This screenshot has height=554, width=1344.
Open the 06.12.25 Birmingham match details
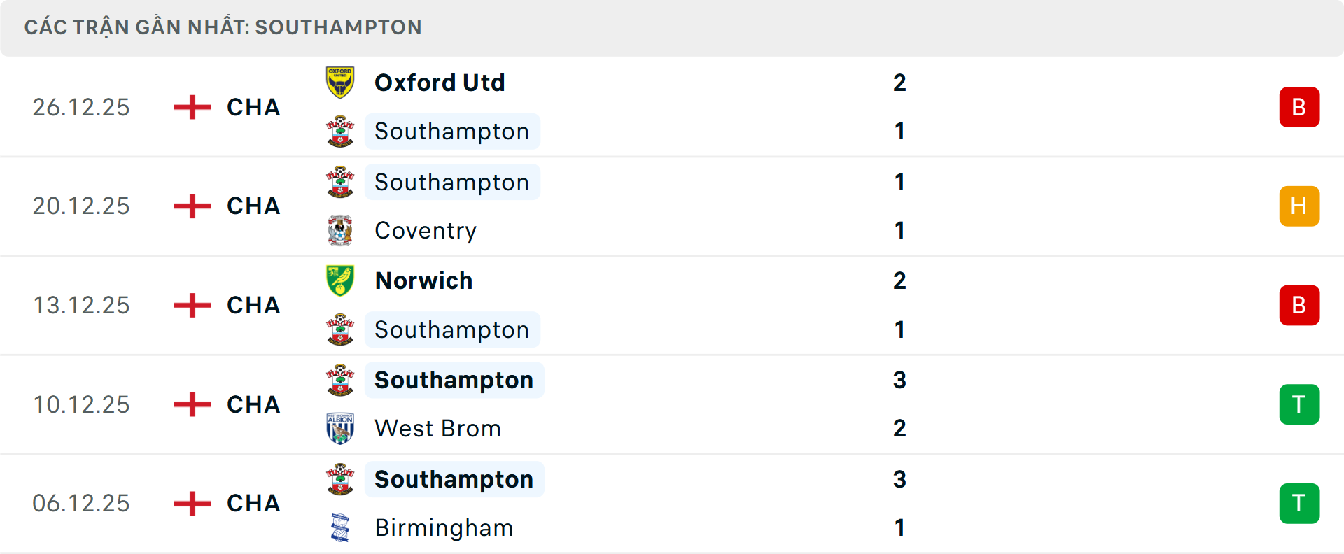pos(80,502)
